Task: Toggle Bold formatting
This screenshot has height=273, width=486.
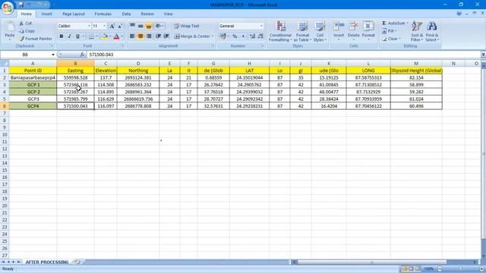Action: click(x=62, y=36)
